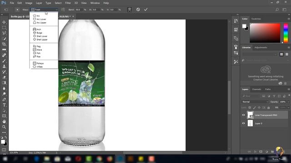Select the History Brush tool

tap(4, 72)
